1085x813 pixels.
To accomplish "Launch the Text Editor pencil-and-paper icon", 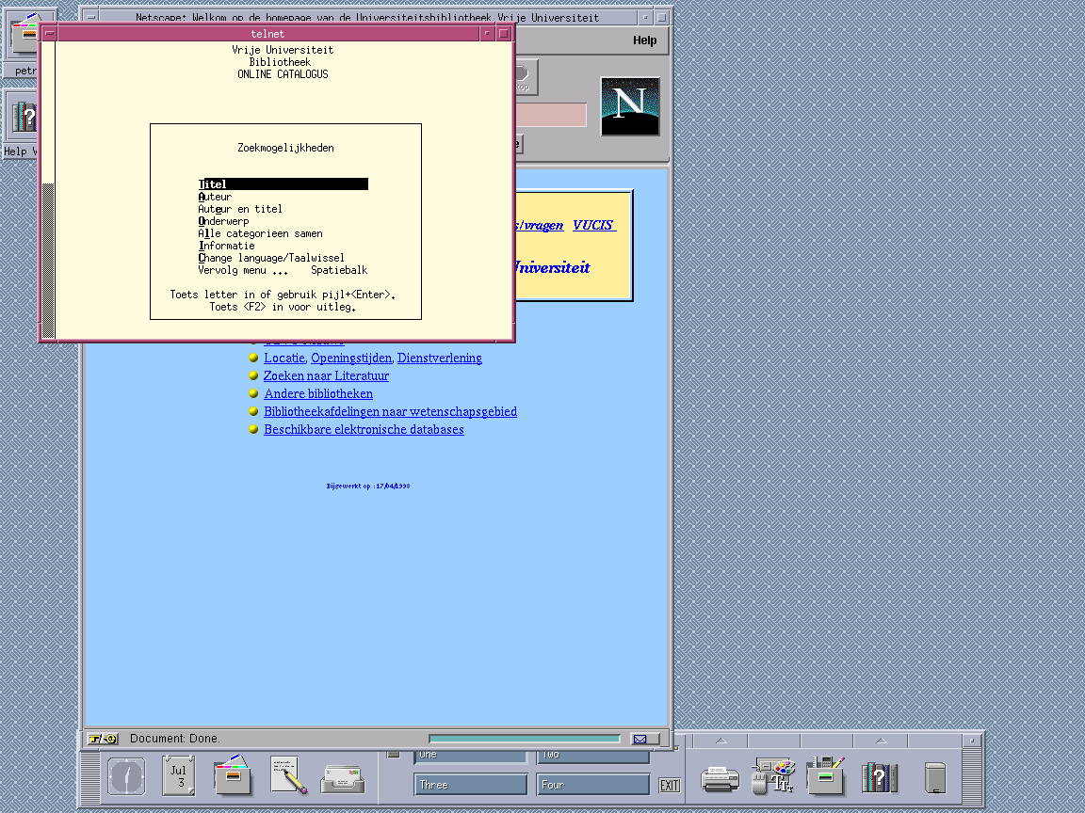I will tap(288, 775).
